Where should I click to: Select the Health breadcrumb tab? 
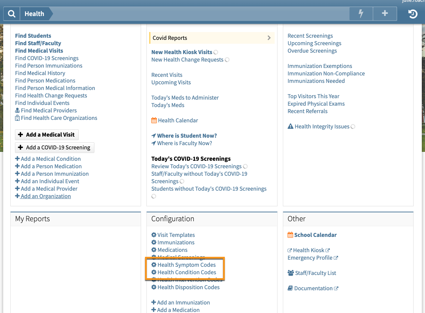34,14
